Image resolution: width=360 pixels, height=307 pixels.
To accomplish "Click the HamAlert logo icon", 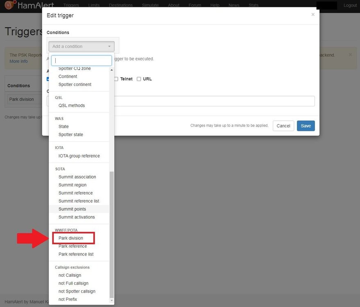I will point(8,5).
